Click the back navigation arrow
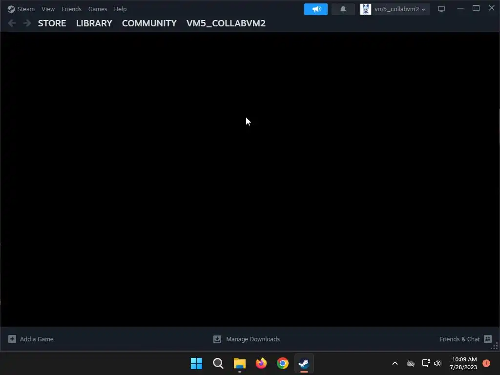Image resolution: width=500 pixels, height=375 pixels. click(12, 23)
